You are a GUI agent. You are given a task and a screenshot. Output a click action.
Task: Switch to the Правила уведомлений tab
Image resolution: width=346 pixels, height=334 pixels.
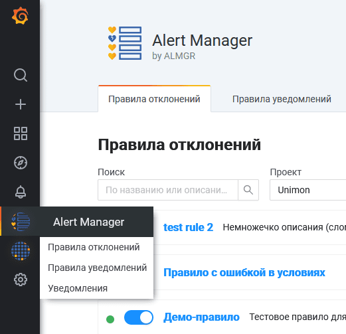pos(282,99)
